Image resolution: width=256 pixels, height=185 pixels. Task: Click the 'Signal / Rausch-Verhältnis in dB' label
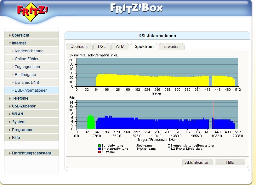[94, 55]
